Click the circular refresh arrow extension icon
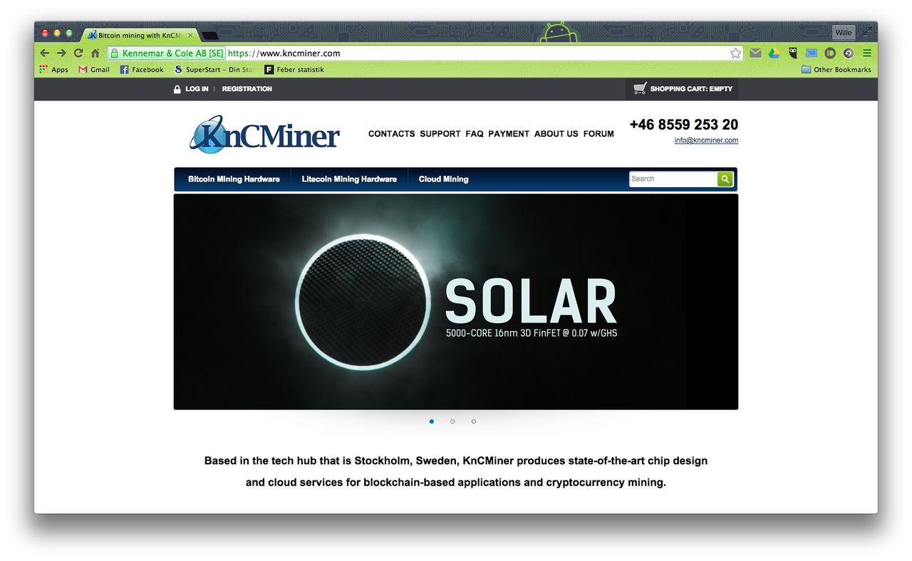The image size is (912, 561). [849, 53]
